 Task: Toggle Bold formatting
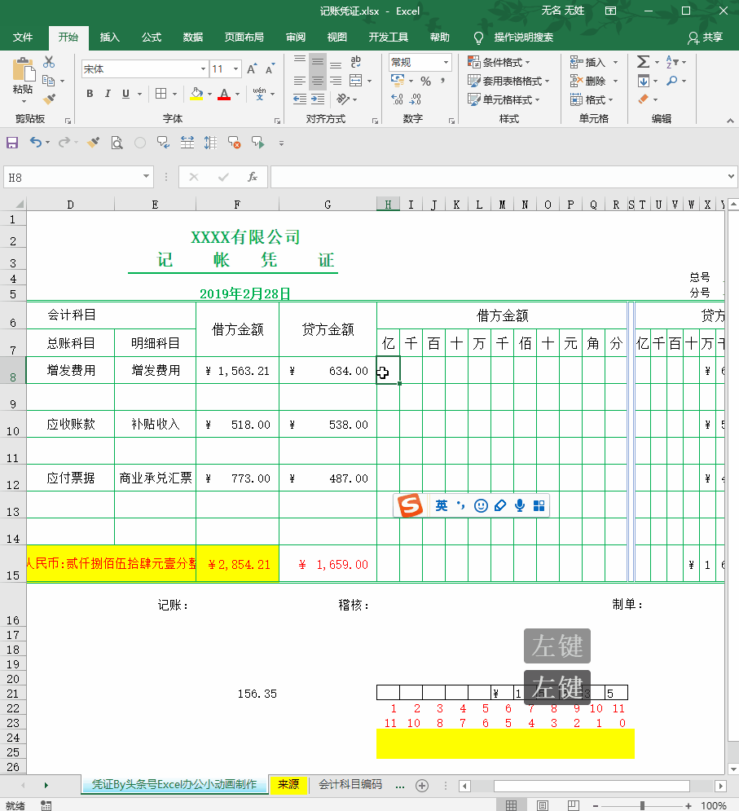90,94
